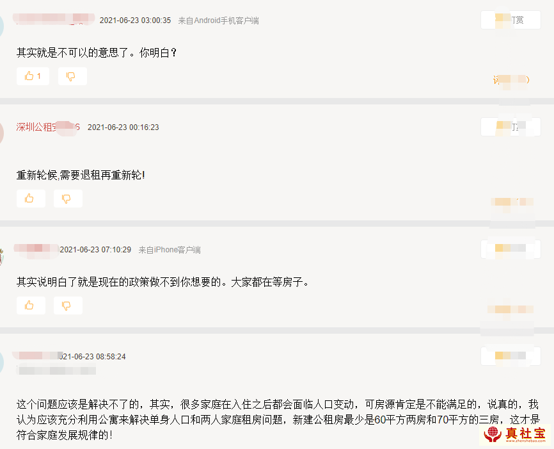Click the orange reply link on first comment
Image resolution: width=554 pixels, height=449 pixels.
pos(511,80)
